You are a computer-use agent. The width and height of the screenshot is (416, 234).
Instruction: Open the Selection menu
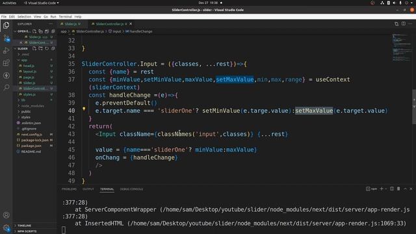point(24,16)
